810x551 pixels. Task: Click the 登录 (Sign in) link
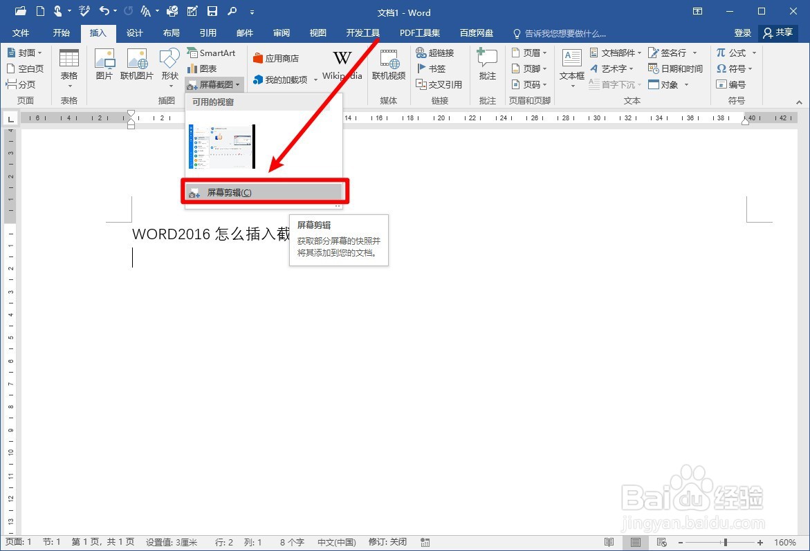point(742,32)
